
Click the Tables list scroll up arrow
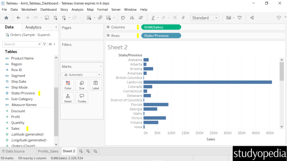point(56,58)
